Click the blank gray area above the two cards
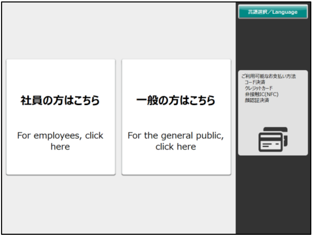 (x=119, y=31)
